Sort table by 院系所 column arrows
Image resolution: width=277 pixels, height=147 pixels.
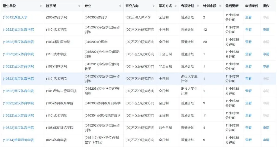pyautogui.click(x=79, y=6)
